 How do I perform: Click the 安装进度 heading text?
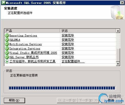coord(11,8)
